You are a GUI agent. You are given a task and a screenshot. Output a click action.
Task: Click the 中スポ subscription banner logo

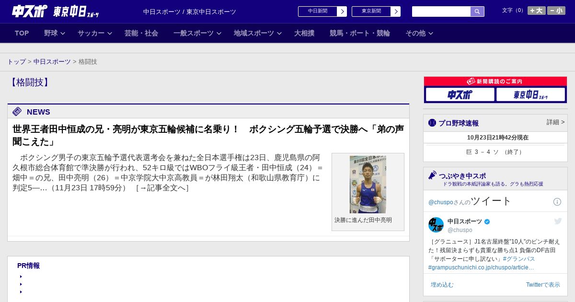460,94
